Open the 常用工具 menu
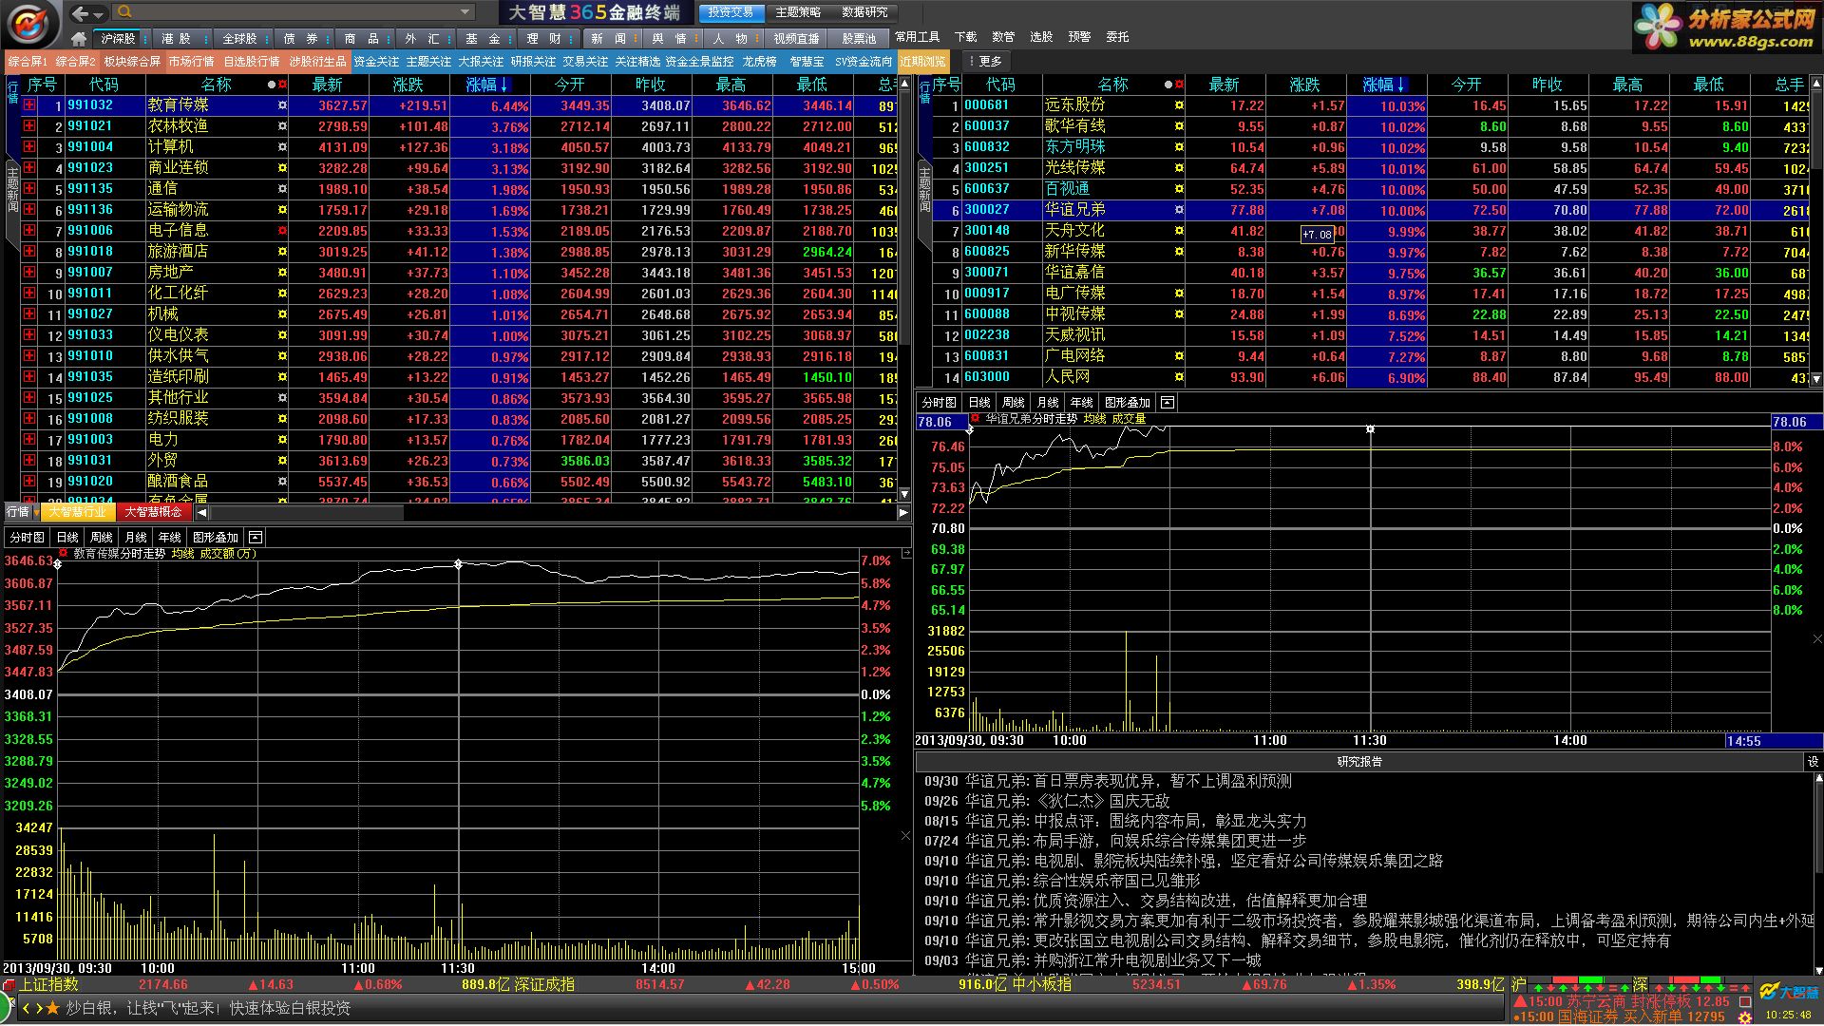Image resolution: width=1824 pixels, height=1026 pixels. point(917,37)
